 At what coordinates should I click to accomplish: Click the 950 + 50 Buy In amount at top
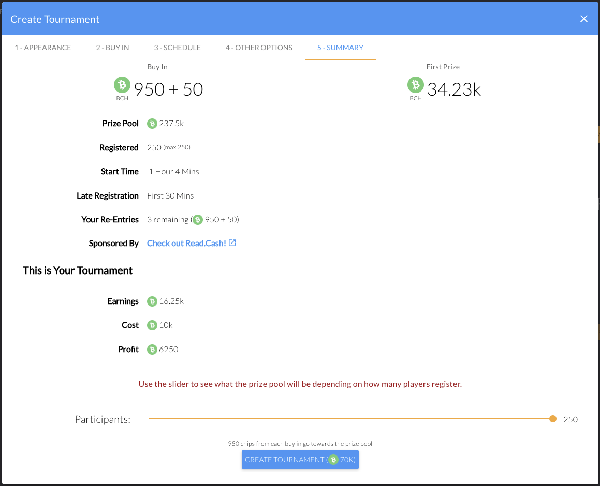coord(168,89)
